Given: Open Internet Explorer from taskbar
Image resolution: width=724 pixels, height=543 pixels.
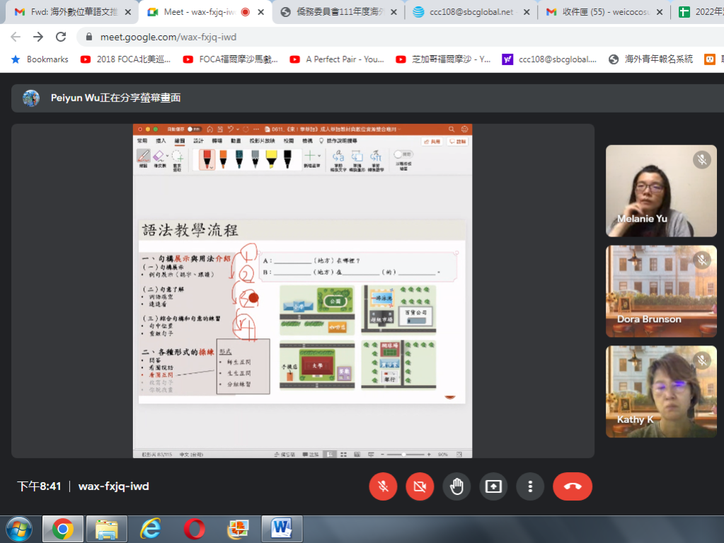Looking at the screenshot, I should click(150, 528).
